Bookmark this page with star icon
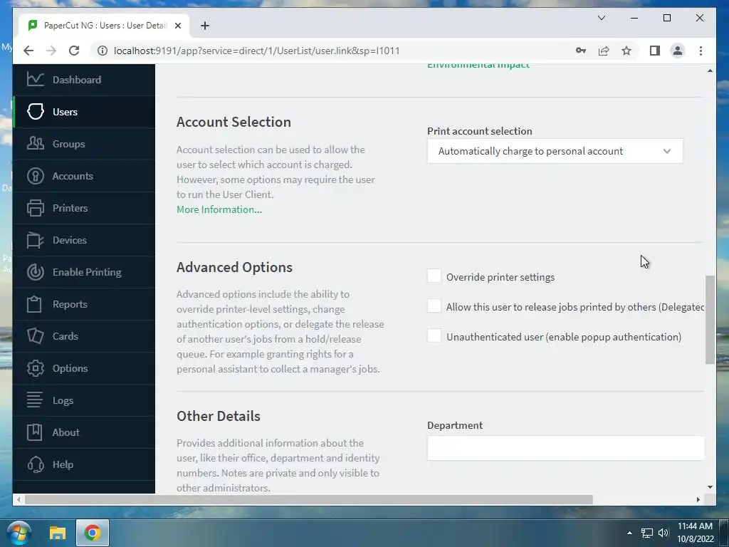729x547 pixels. (626, 51)
